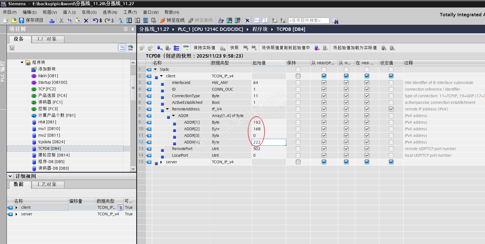
Task: Undo the last action
Action: click(x=95, y=20)
